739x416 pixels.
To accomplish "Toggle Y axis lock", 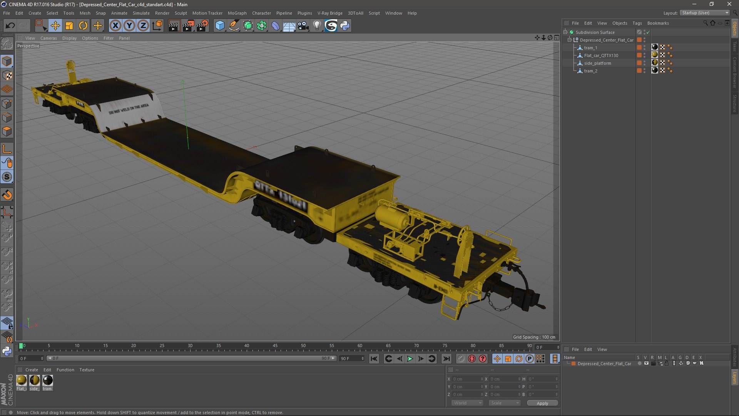I will 129,26.
